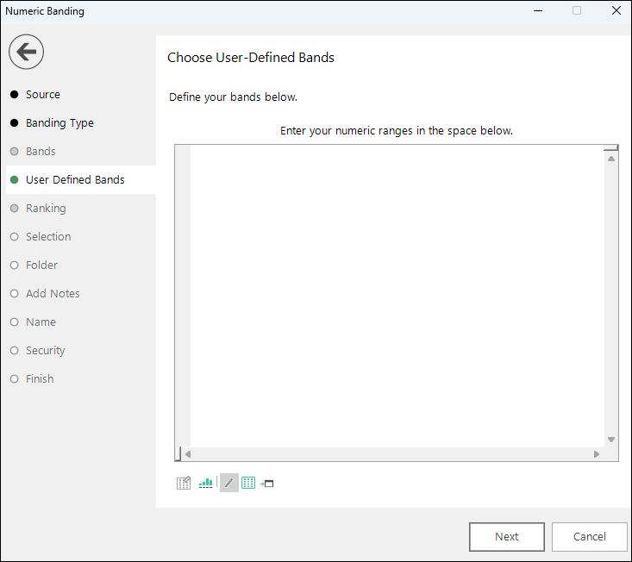Click the green bar chart icon
The image size is (632, 562).
pos(205,483)
